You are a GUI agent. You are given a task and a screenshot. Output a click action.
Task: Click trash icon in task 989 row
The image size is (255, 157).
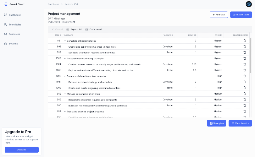[x=245, y=100]
